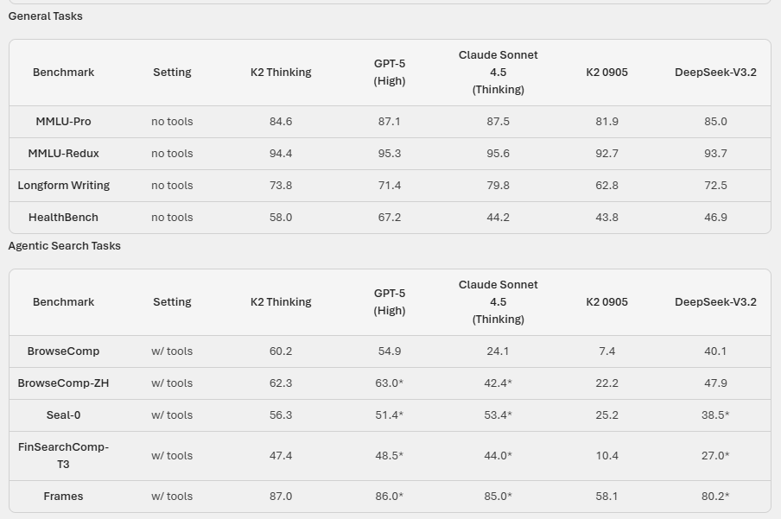Click the Longform Writing score 79.8

[498, 186]
